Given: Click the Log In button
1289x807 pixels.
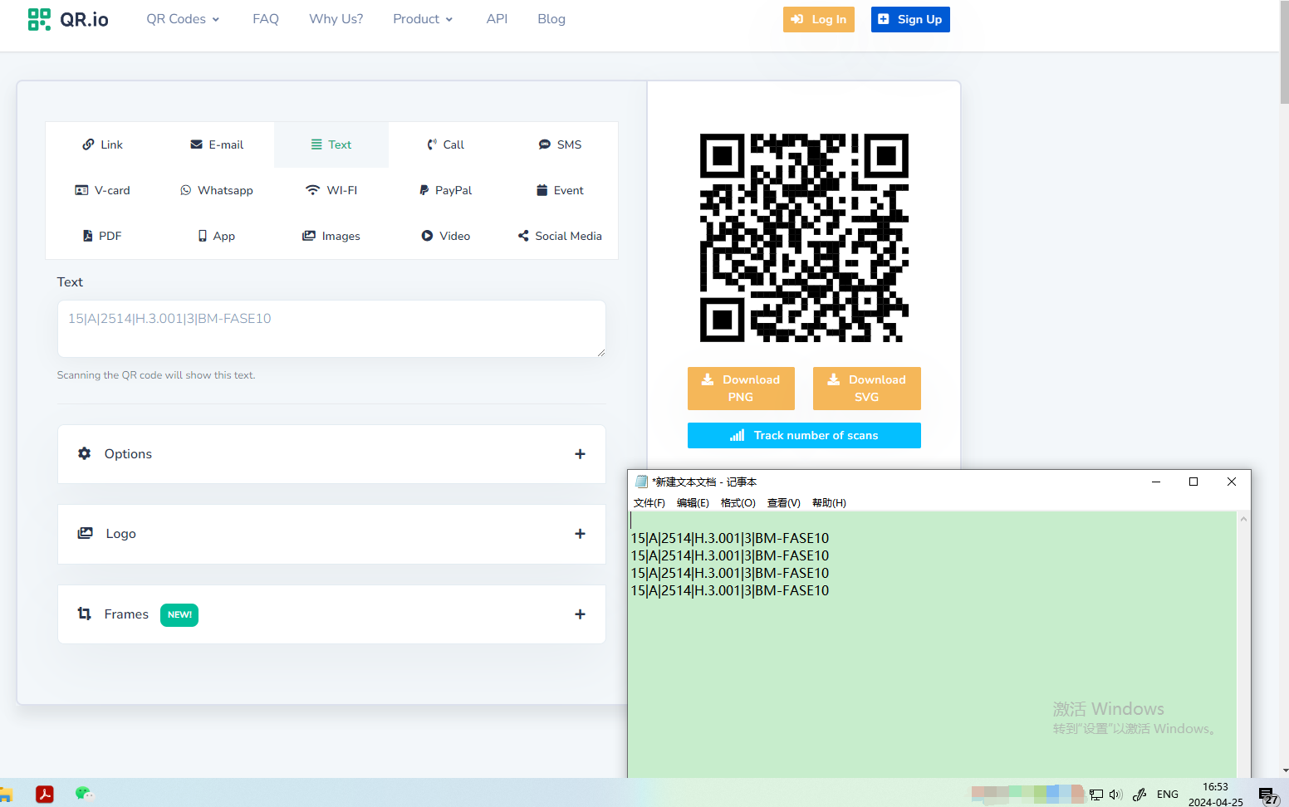Looking at the screenshot, I should click(x=818, y=19).
